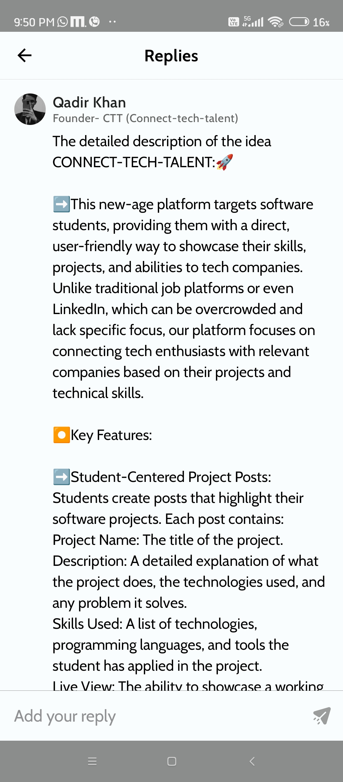Image resolution: width=343 pixels, height=782 pixels.
Task: Tap the back arrow in the Replies header
Action: click(24, 56)
